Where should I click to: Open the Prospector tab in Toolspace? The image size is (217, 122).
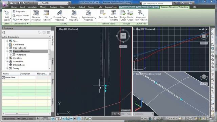53,41
